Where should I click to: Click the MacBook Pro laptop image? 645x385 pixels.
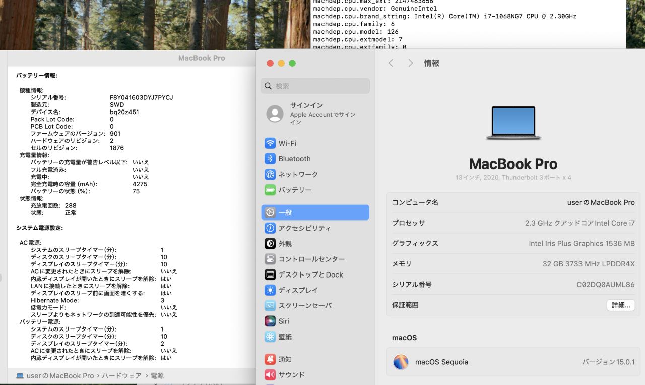pyautogui.click(x=513, y=123)
